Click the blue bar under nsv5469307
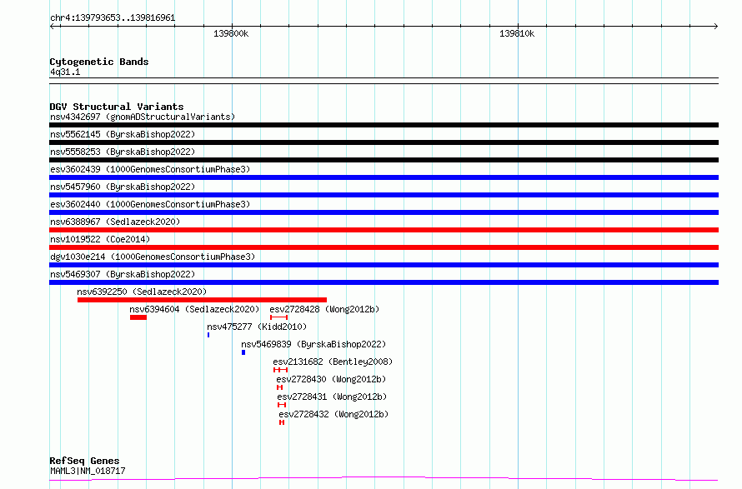 (x=384, y=282)
